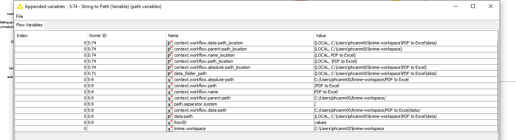
Task: Click path icon beside data_folder_path variable
Action: pyautogui.click(x=170, y=73)
